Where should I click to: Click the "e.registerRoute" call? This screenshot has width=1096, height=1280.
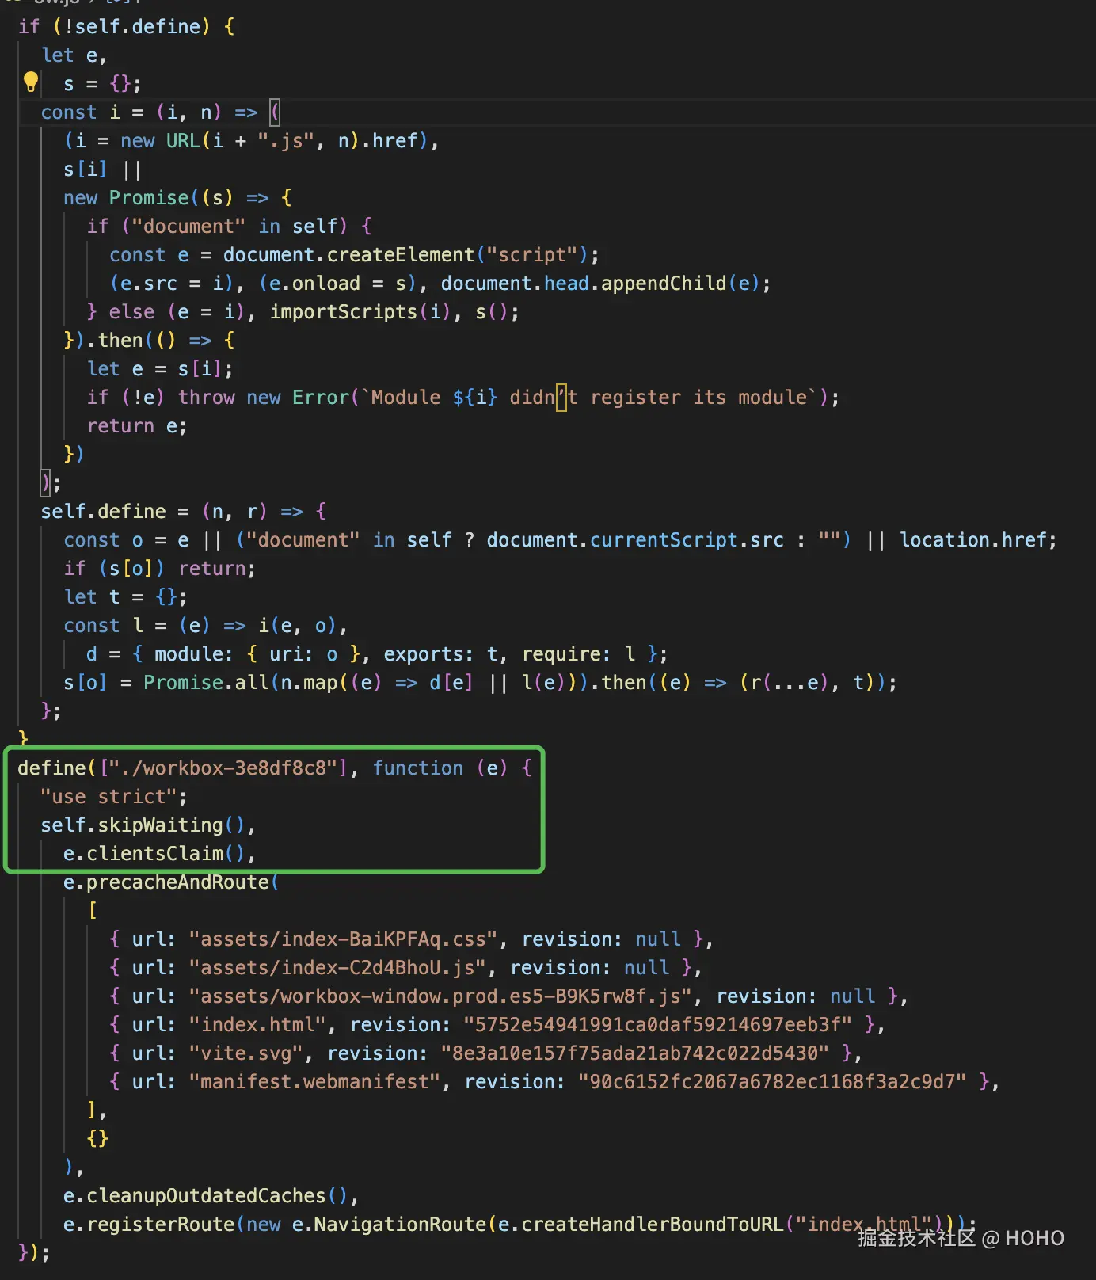pos(150,1225)
